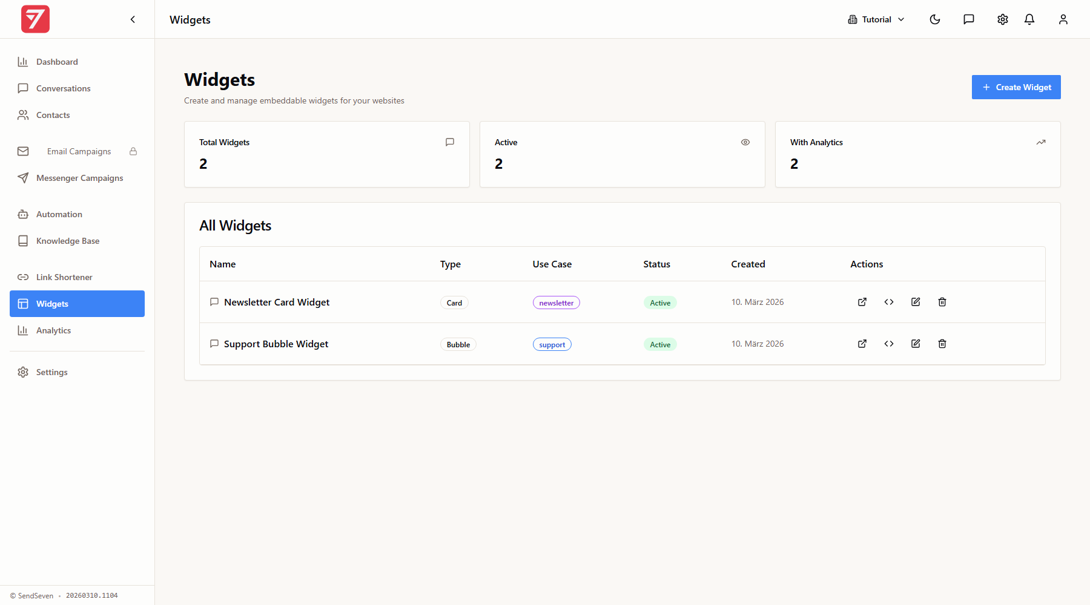Open Email Campaigns in the sidebar
The image size is (1090, 605).
[x=77, y=151]
